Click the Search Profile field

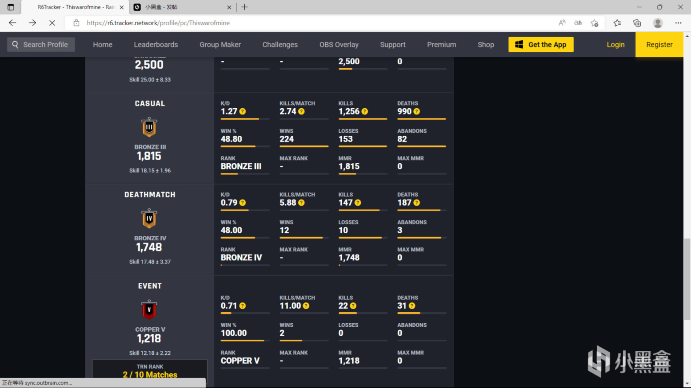pyautogui.click(x=41, y=44)
